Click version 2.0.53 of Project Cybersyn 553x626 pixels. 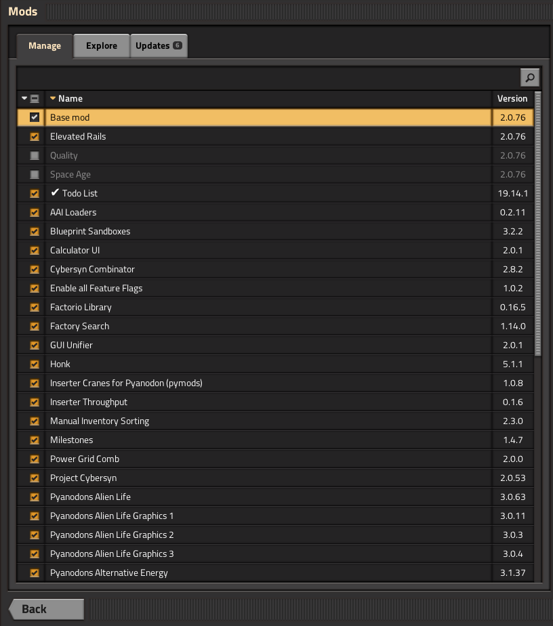coord(512,478)
